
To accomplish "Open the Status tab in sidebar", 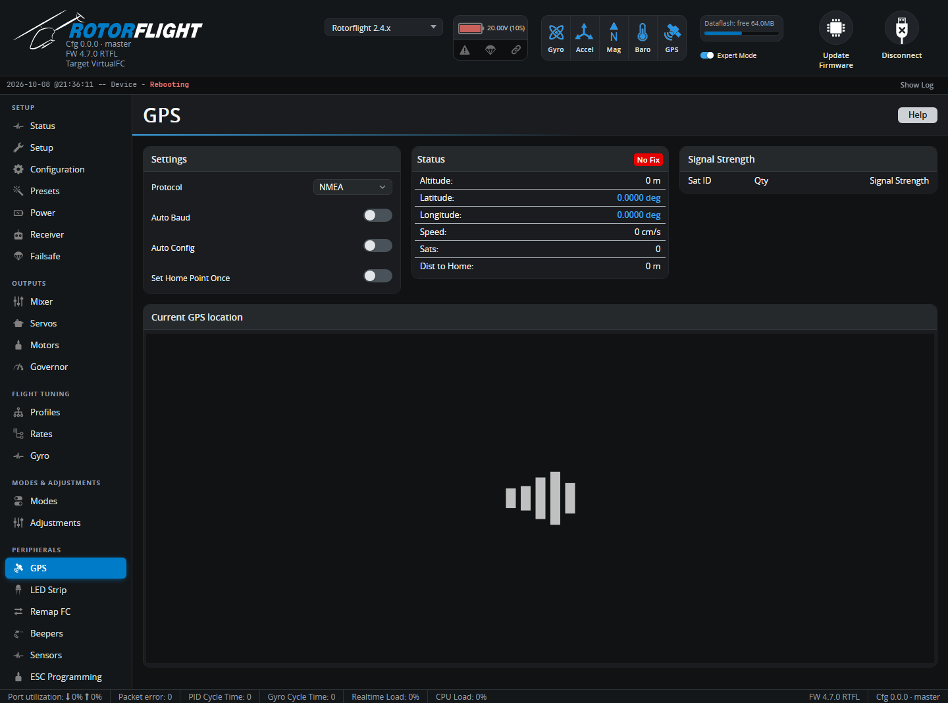I will point(66,126).
